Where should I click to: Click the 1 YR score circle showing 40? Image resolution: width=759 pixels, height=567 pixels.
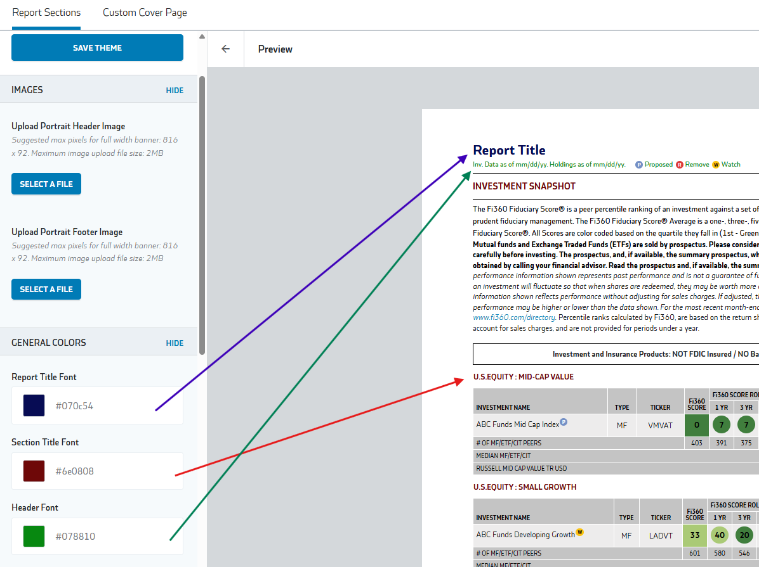pos(720,535)
